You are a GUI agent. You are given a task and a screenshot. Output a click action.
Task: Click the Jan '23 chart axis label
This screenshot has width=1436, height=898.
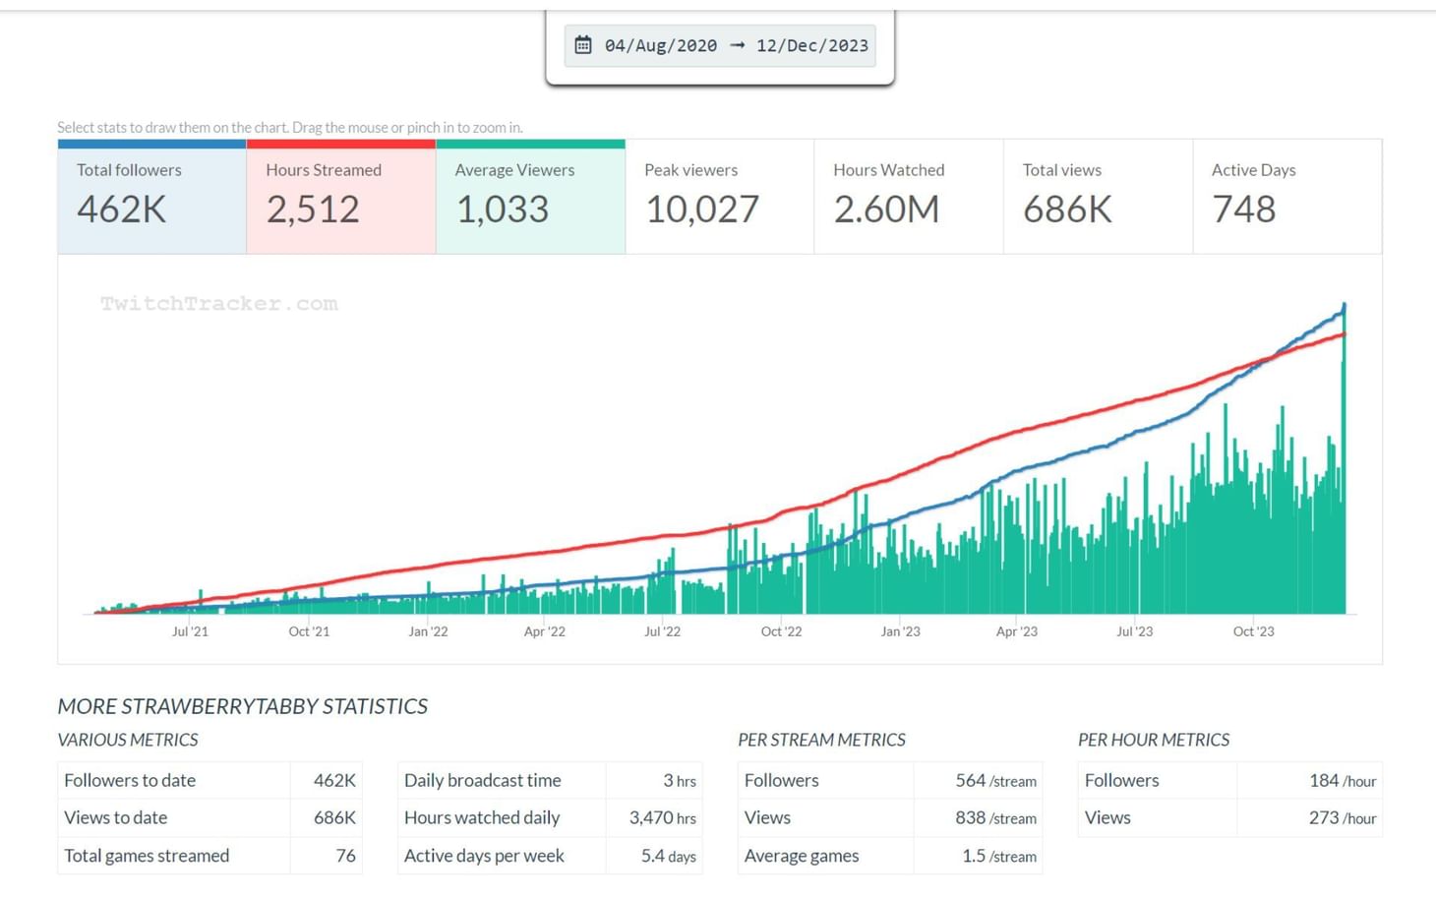[x=900, y=631]
